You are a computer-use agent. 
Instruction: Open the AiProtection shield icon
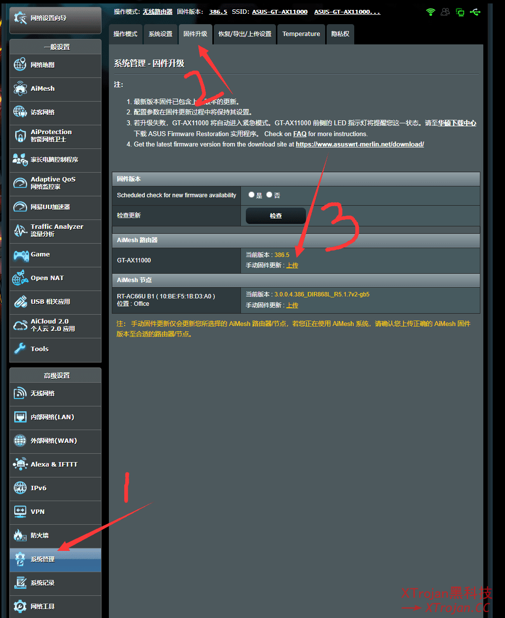(x=20, y=136)
